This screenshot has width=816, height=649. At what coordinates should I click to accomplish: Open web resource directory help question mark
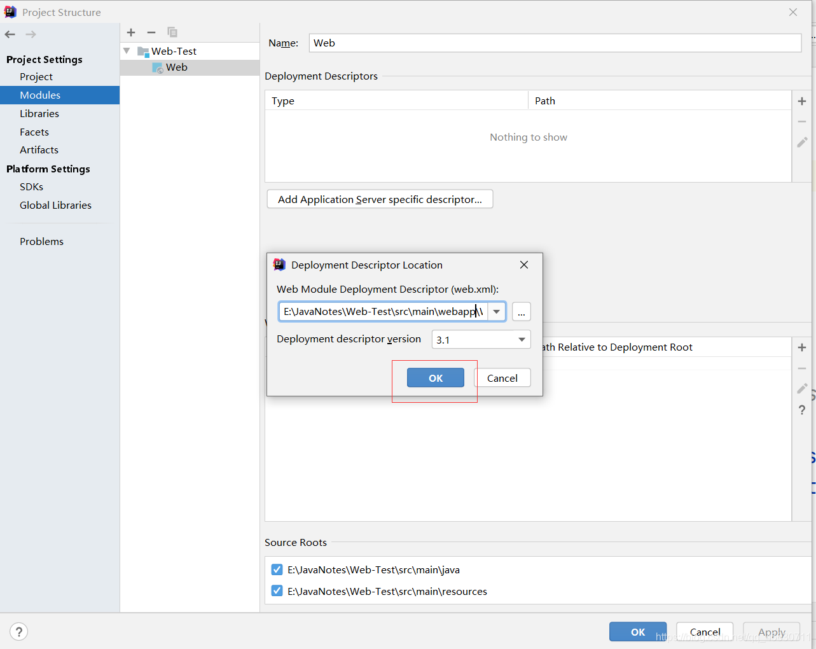(x=802, y=410)
